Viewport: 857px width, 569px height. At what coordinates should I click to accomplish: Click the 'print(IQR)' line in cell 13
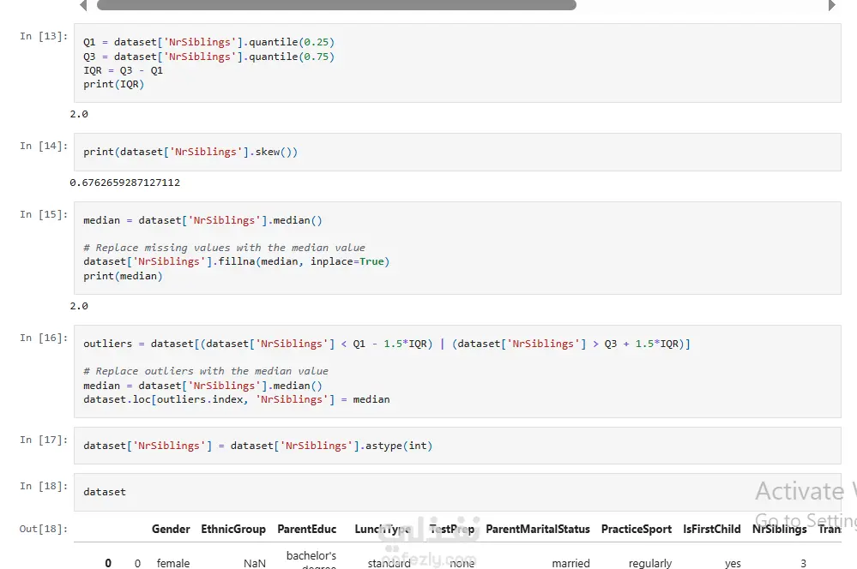click(x=114, y=84)
